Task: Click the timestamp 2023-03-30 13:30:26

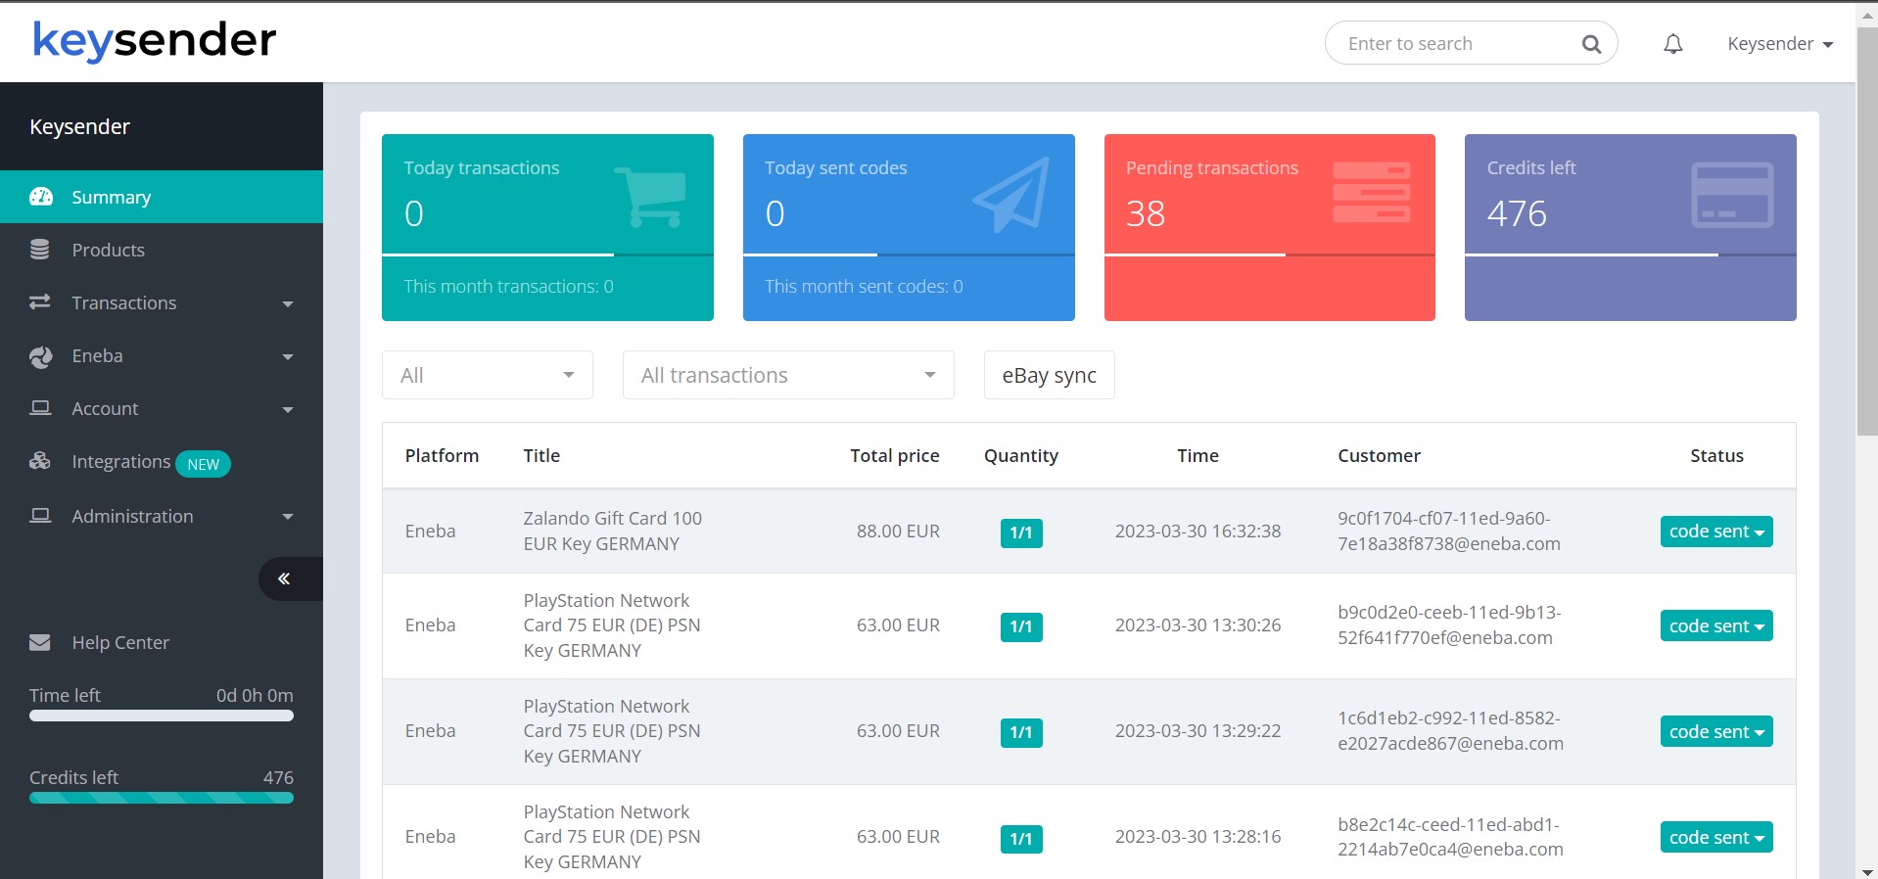Action: [1197, 625]
